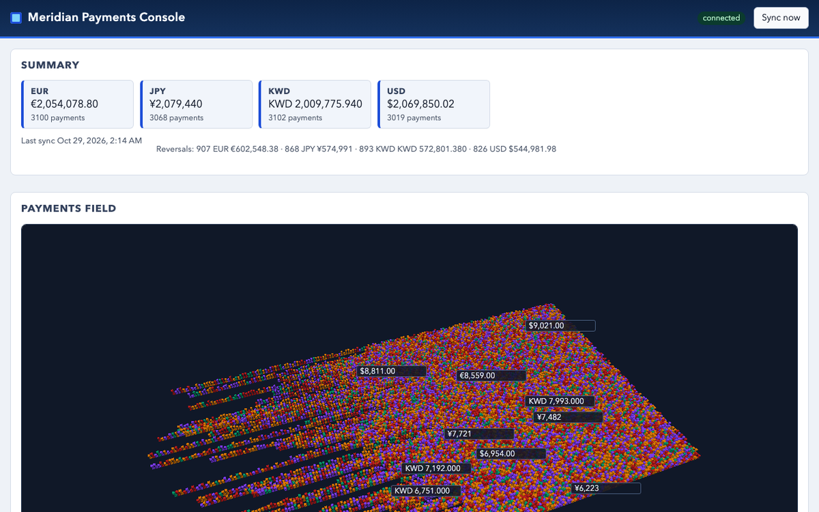Click the ¥2,079,440 total amount
Image resolution: width=819 pixels, height=512 pixels.
click(176, 104)
